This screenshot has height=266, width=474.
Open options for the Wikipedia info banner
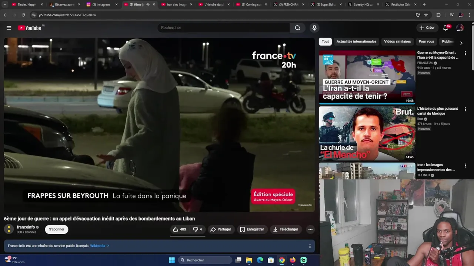click(x=310, y=246)
